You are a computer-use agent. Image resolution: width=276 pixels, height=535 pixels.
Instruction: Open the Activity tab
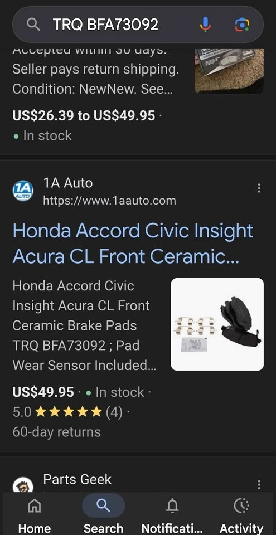click(x=241, y=514)
